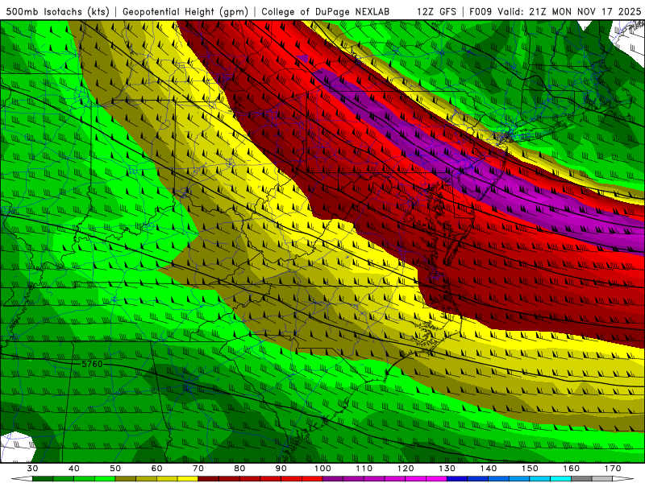The width and height of the screenshot is (645, 483).
Task: Click the 130 label on the color scale
Action: [x=447, y=469]
